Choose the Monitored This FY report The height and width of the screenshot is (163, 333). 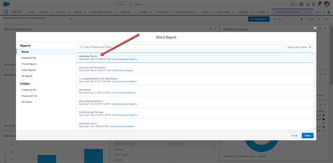coord(195,58)
